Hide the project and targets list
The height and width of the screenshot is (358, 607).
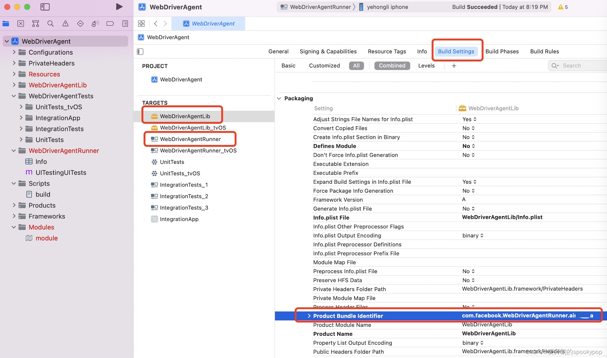140,51
